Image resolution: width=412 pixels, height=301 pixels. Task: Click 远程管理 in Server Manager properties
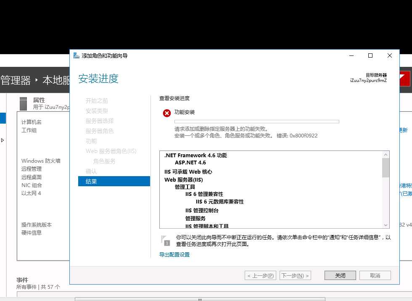click(31, 169)
